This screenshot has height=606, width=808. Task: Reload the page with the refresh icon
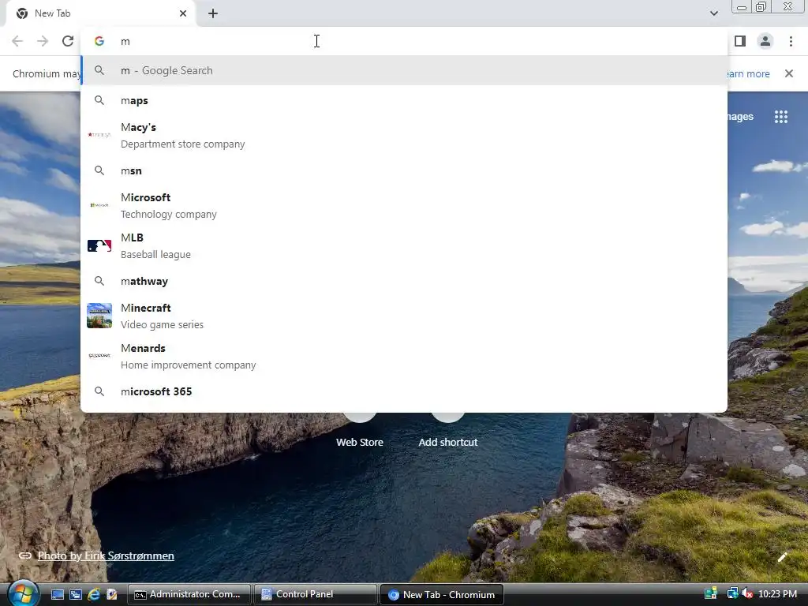(x=68, y=41)
